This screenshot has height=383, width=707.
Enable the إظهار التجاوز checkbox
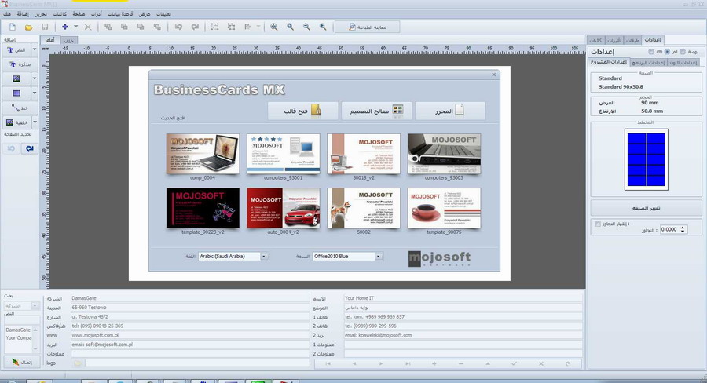(x=598, y=224)
